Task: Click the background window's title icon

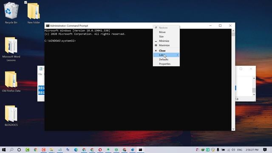Action: pyautogui.click(x=41, y=69)
